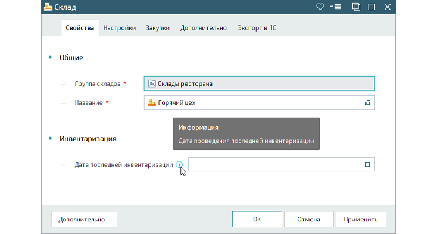Screen dimensions: 440x234
Task: Go to the Дополнительно tab
Action: 204,28
